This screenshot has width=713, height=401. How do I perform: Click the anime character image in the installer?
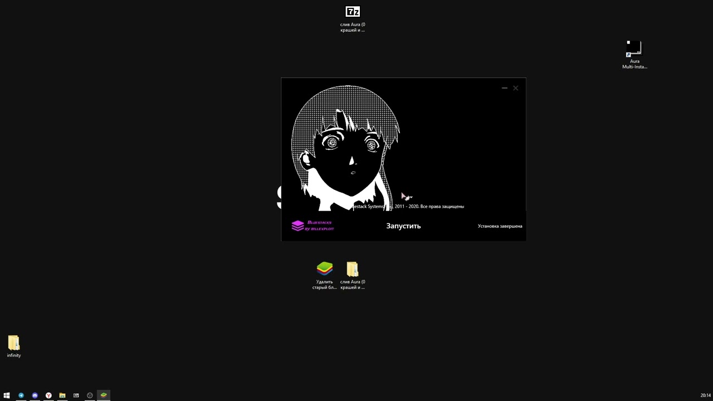pos(345,148)
